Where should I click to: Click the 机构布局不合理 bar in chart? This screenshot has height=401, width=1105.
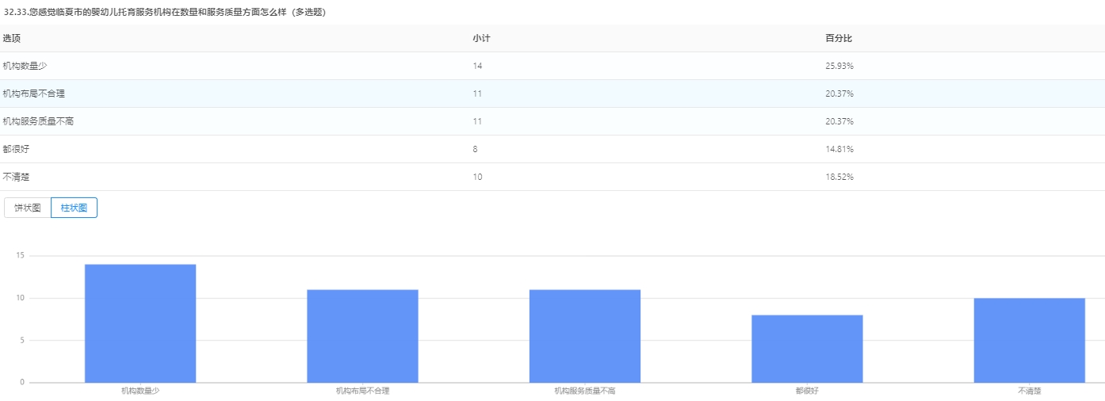362,336
